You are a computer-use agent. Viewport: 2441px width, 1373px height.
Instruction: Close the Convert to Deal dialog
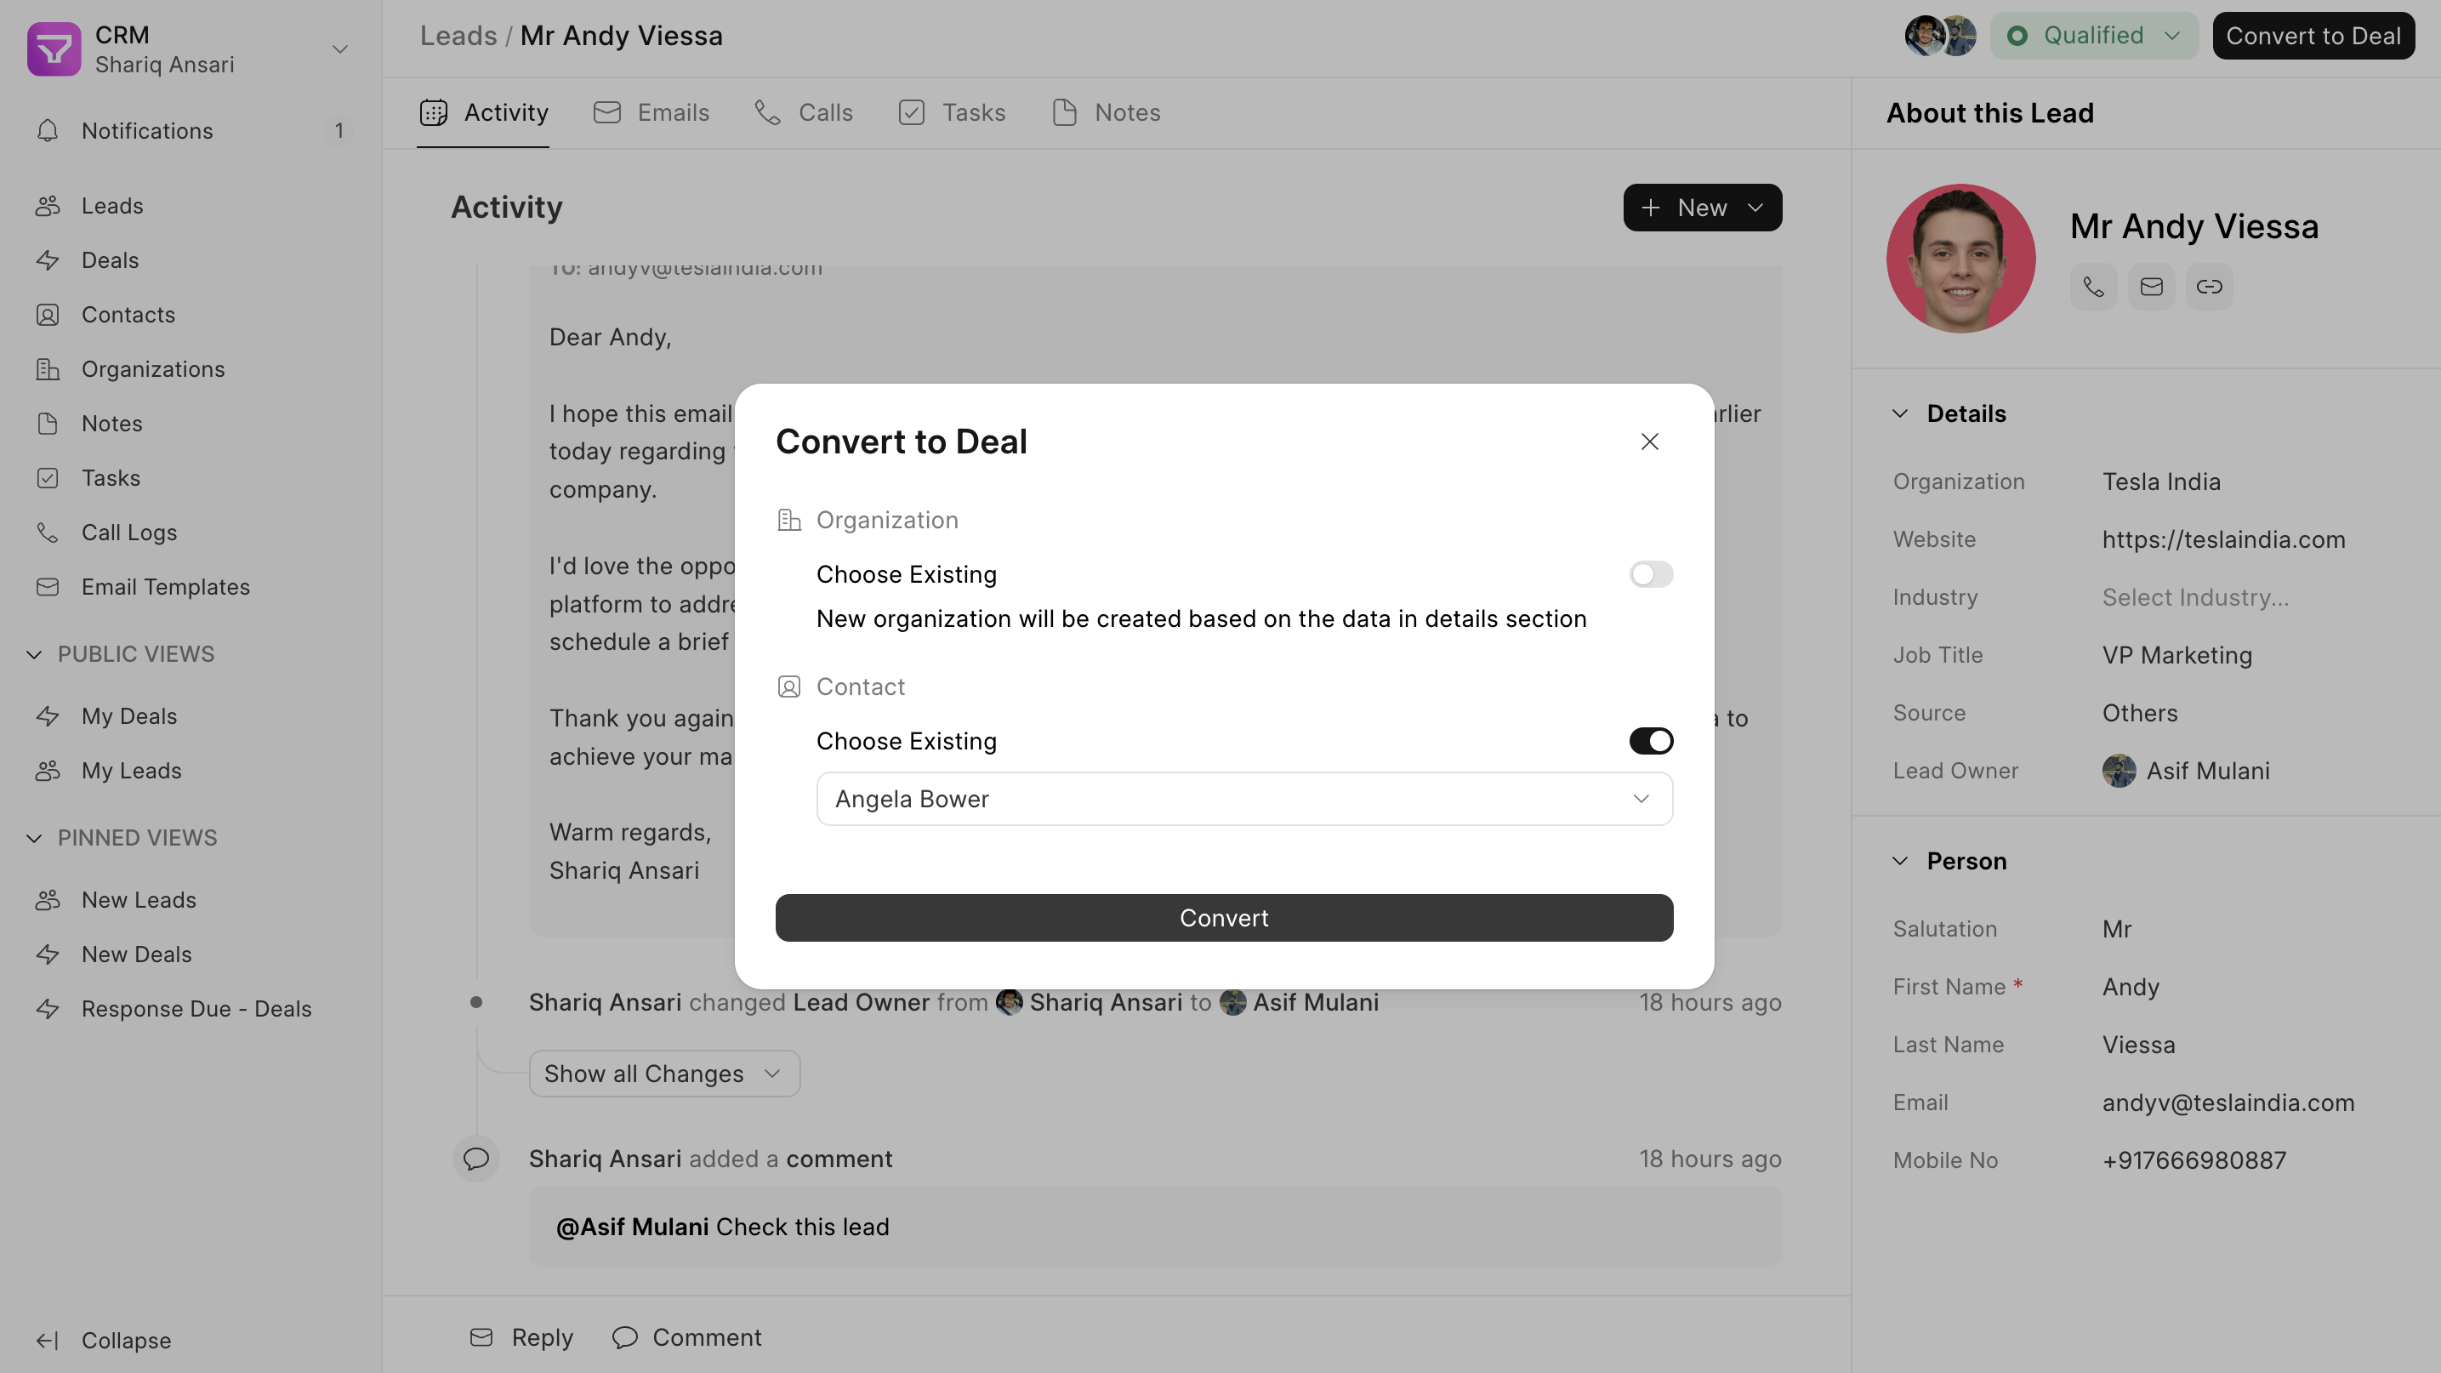[1649, 442]
